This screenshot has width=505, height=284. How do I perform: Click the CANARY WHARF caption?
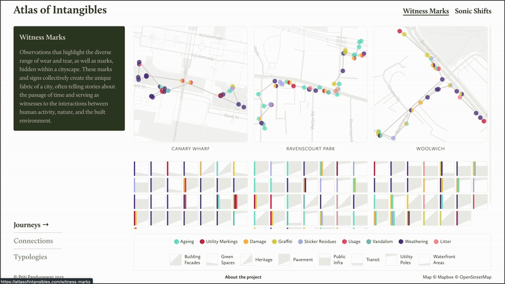tap(191, 149)
